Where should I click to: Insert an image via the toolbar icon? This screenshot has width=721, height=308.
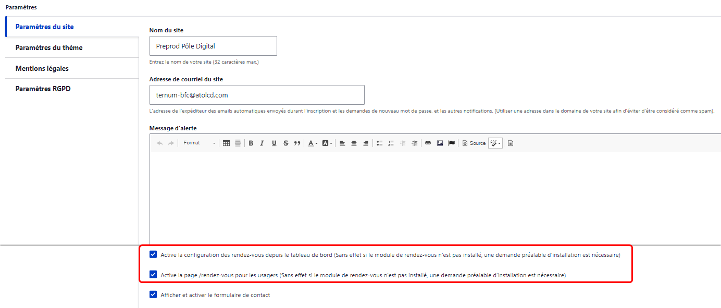(440, 143)
